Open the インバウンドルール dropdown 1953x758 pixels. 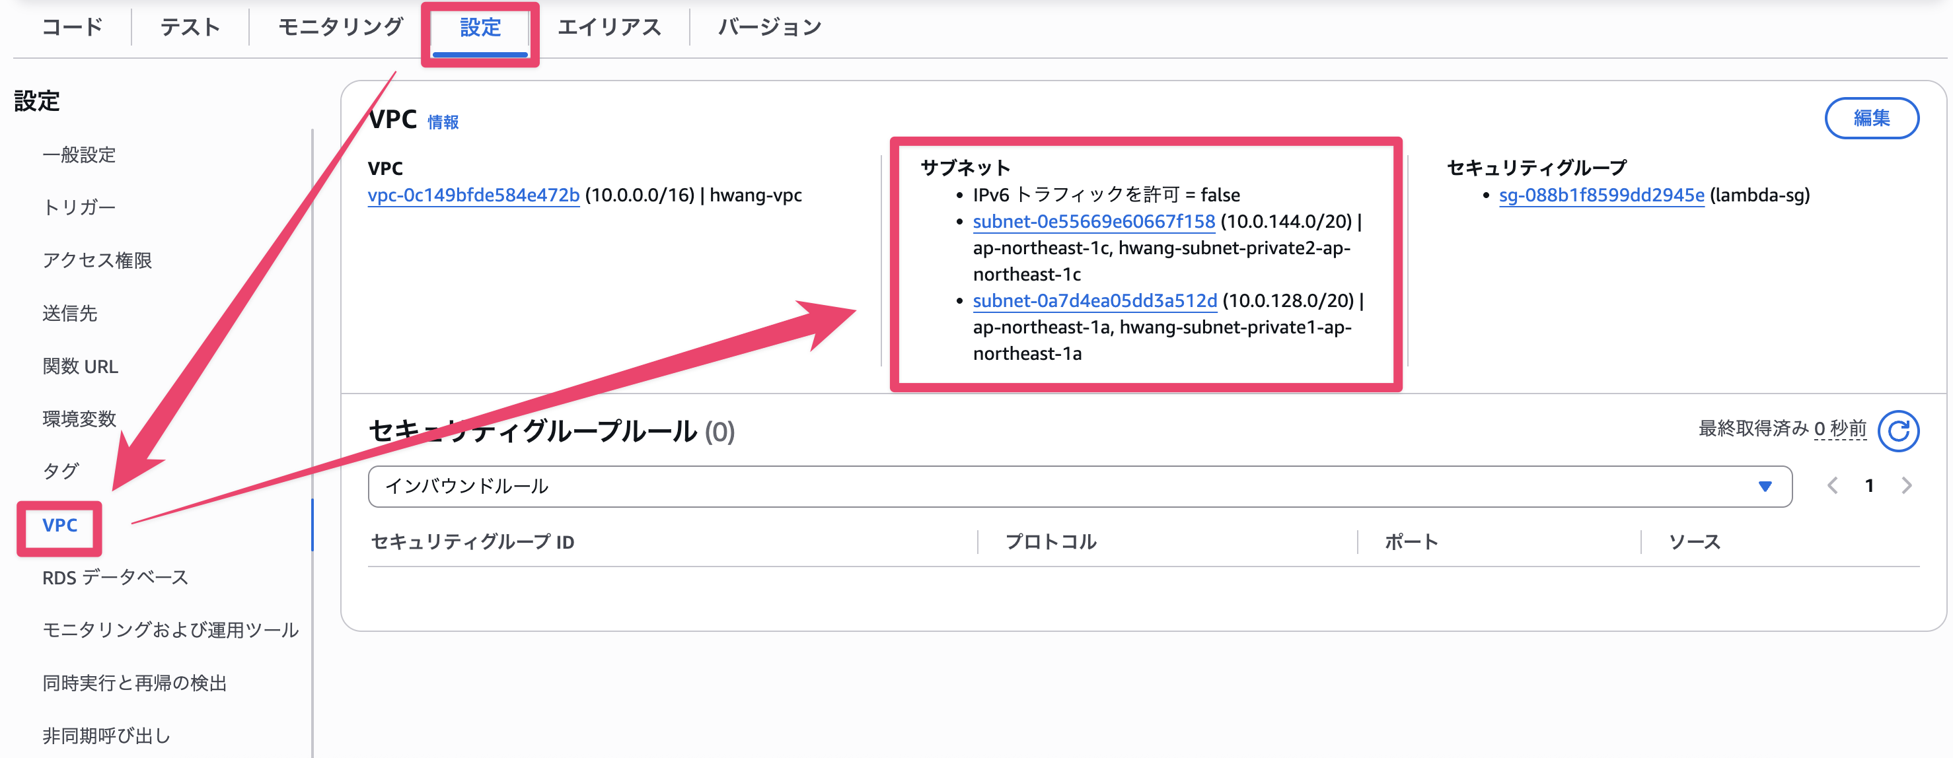point(1080,486)
